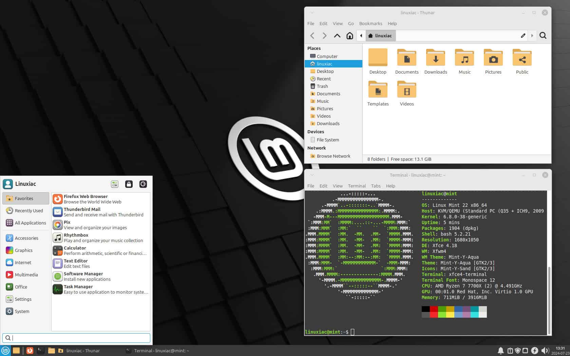The height and width of the screenshot is (356, 570).
Task: Open the Terminal menu in xfce4-terminal
Action: point(357,186)
